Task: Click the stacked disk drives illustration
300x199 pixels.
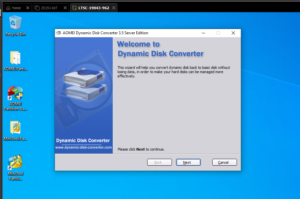Action: pyautogui.click(x=84, y=84)
